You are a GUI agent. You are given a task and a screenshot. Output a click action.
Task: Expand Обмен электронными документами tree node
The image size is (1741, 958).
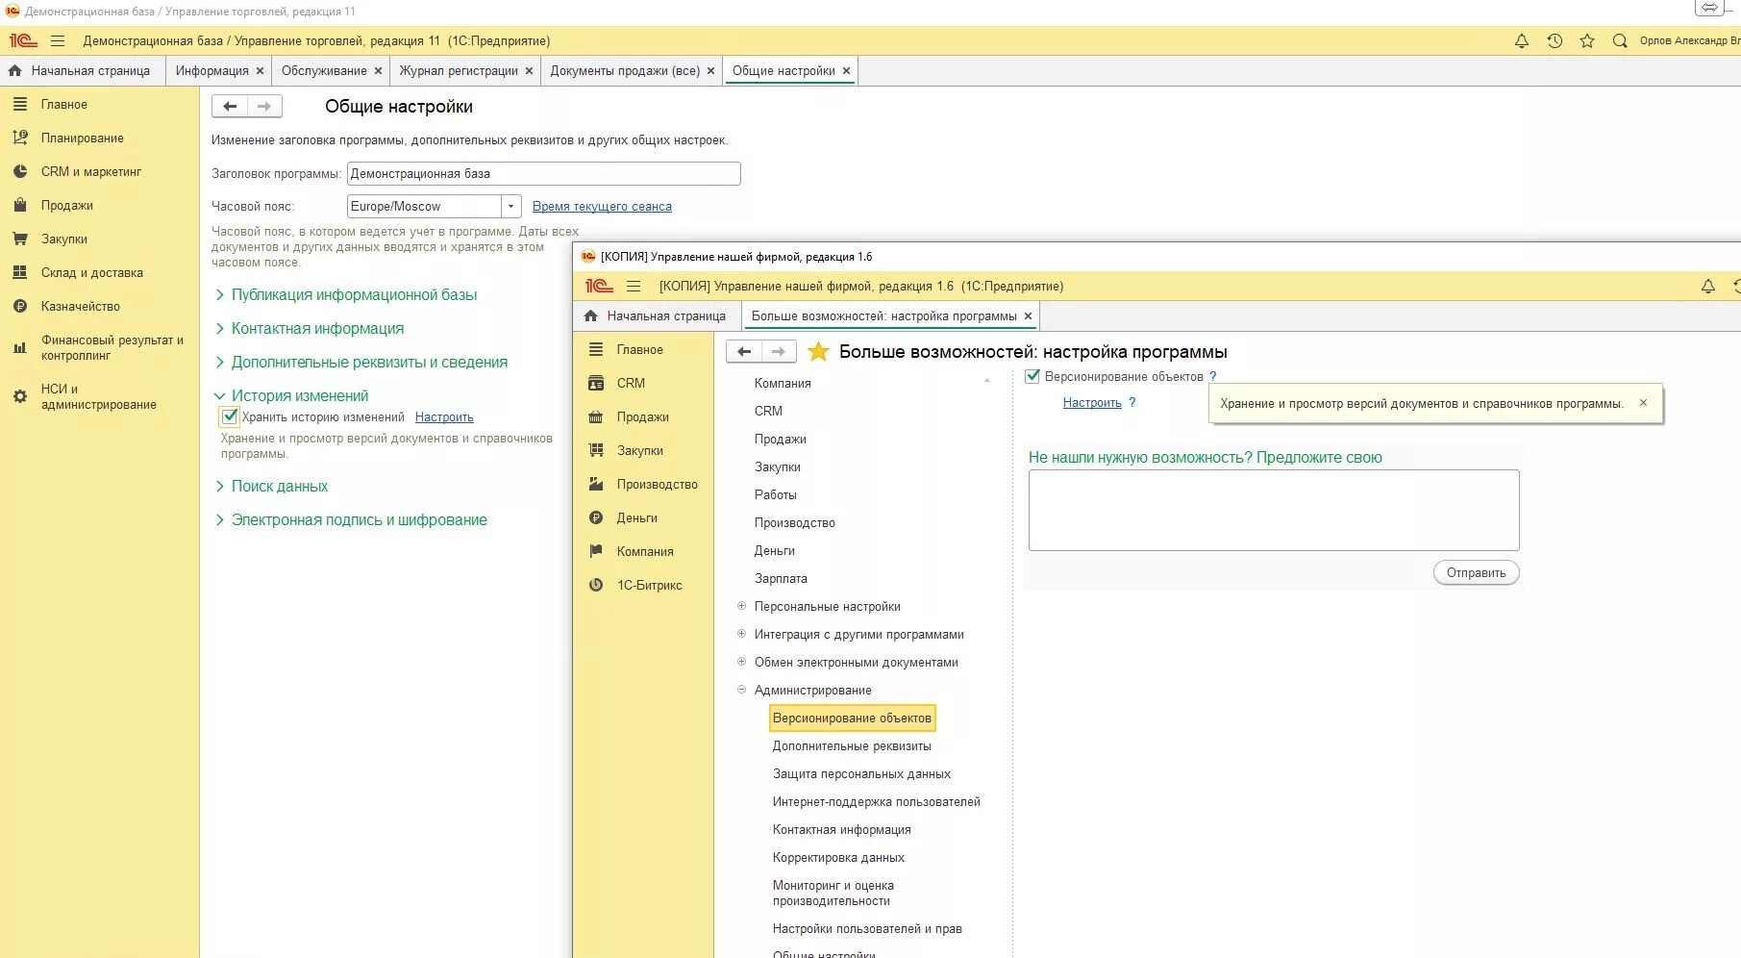[741, 662]
